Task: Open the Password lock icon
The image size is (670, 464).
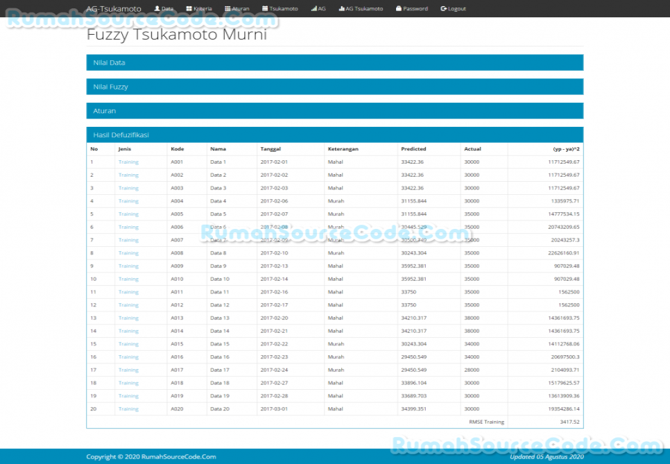Action: (399, 8)
